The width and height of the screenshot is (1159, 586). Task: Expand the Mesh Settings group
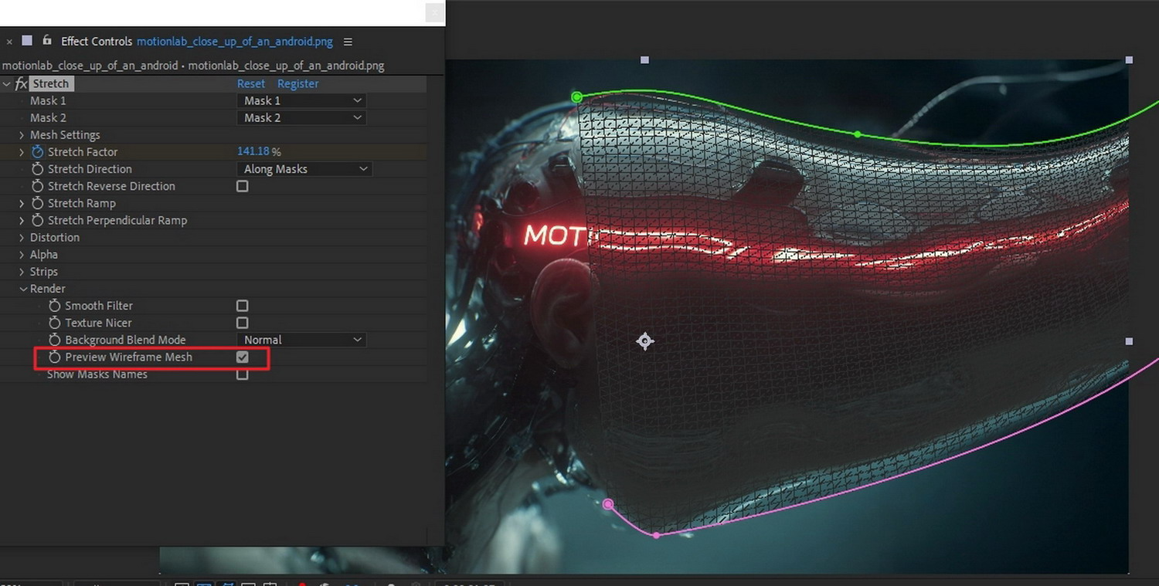point(22,135)
